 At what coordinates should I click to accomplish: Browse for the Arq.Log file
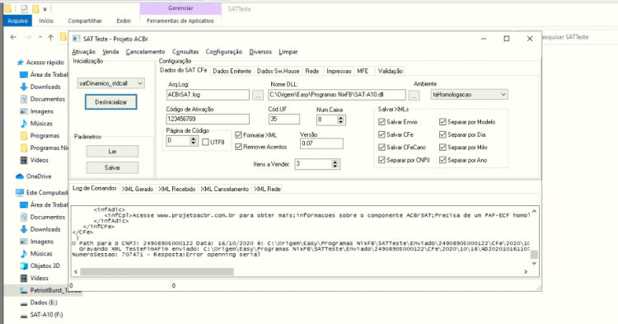(258, 95)
